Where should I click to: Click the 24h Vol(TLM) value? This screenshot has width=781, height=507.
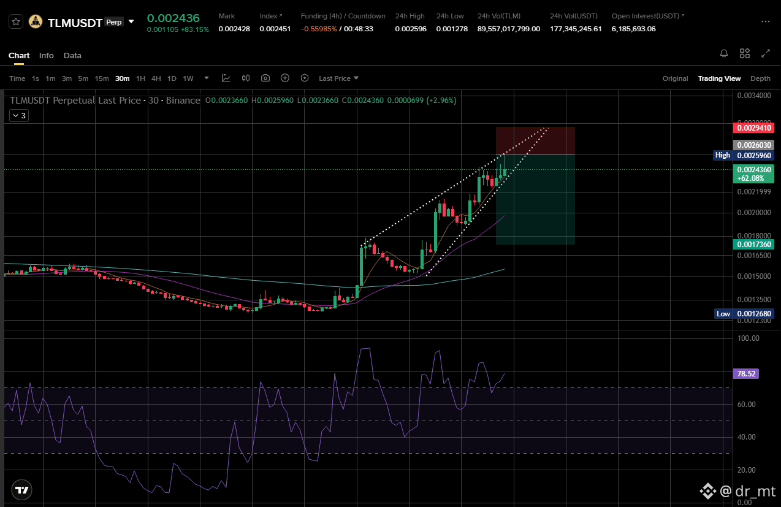(509, 29)
